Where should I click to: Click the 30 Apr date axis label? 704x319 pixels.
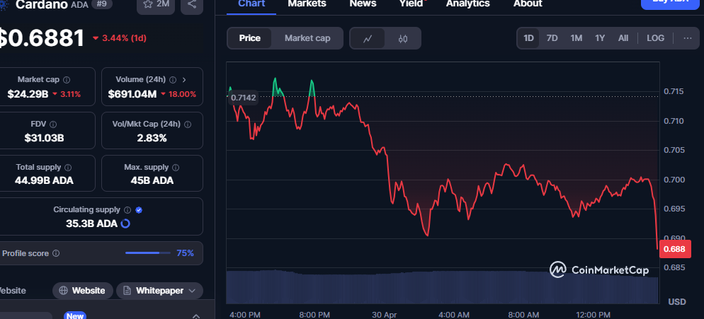pos(385,315)
